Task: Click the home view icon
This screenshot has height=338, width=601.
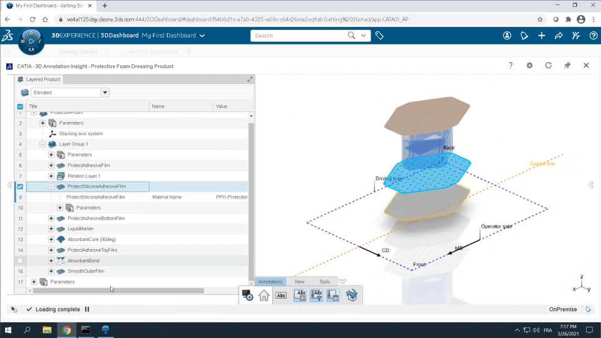Action: [x=264, y=295]
